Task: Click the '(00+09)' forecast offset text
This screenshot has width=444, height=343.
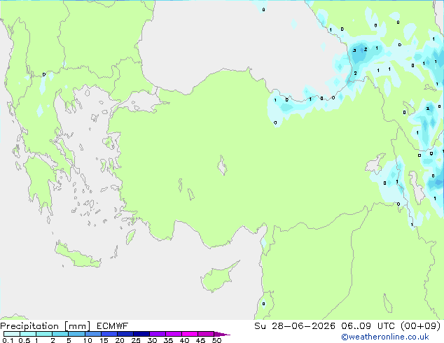Action: click(x=421, y=326)
